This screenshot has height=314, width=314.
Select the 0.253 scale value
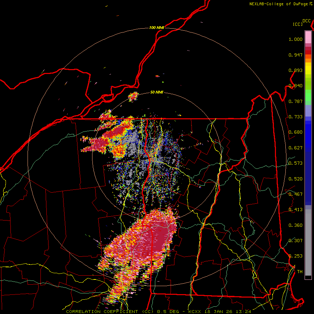pos(296,256)
